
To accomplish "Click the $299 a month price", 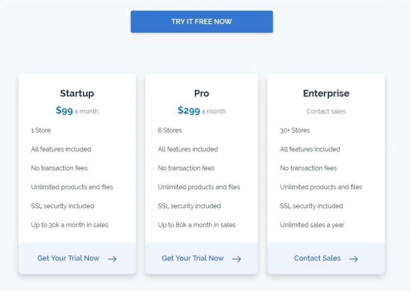I will [x=201, y=111].
